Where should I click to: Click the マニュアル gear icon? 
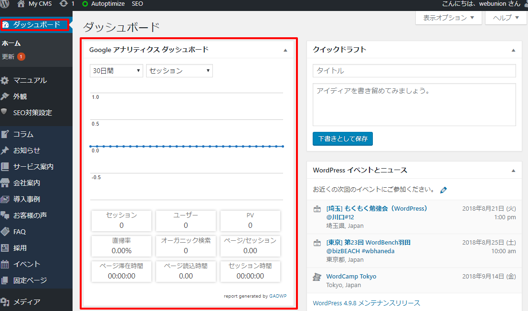5,81
